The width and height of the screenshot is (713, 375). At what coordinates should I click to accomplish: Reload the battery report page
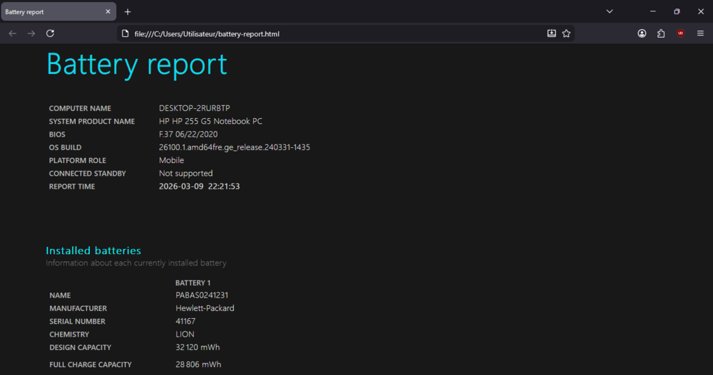click(50, 33)
